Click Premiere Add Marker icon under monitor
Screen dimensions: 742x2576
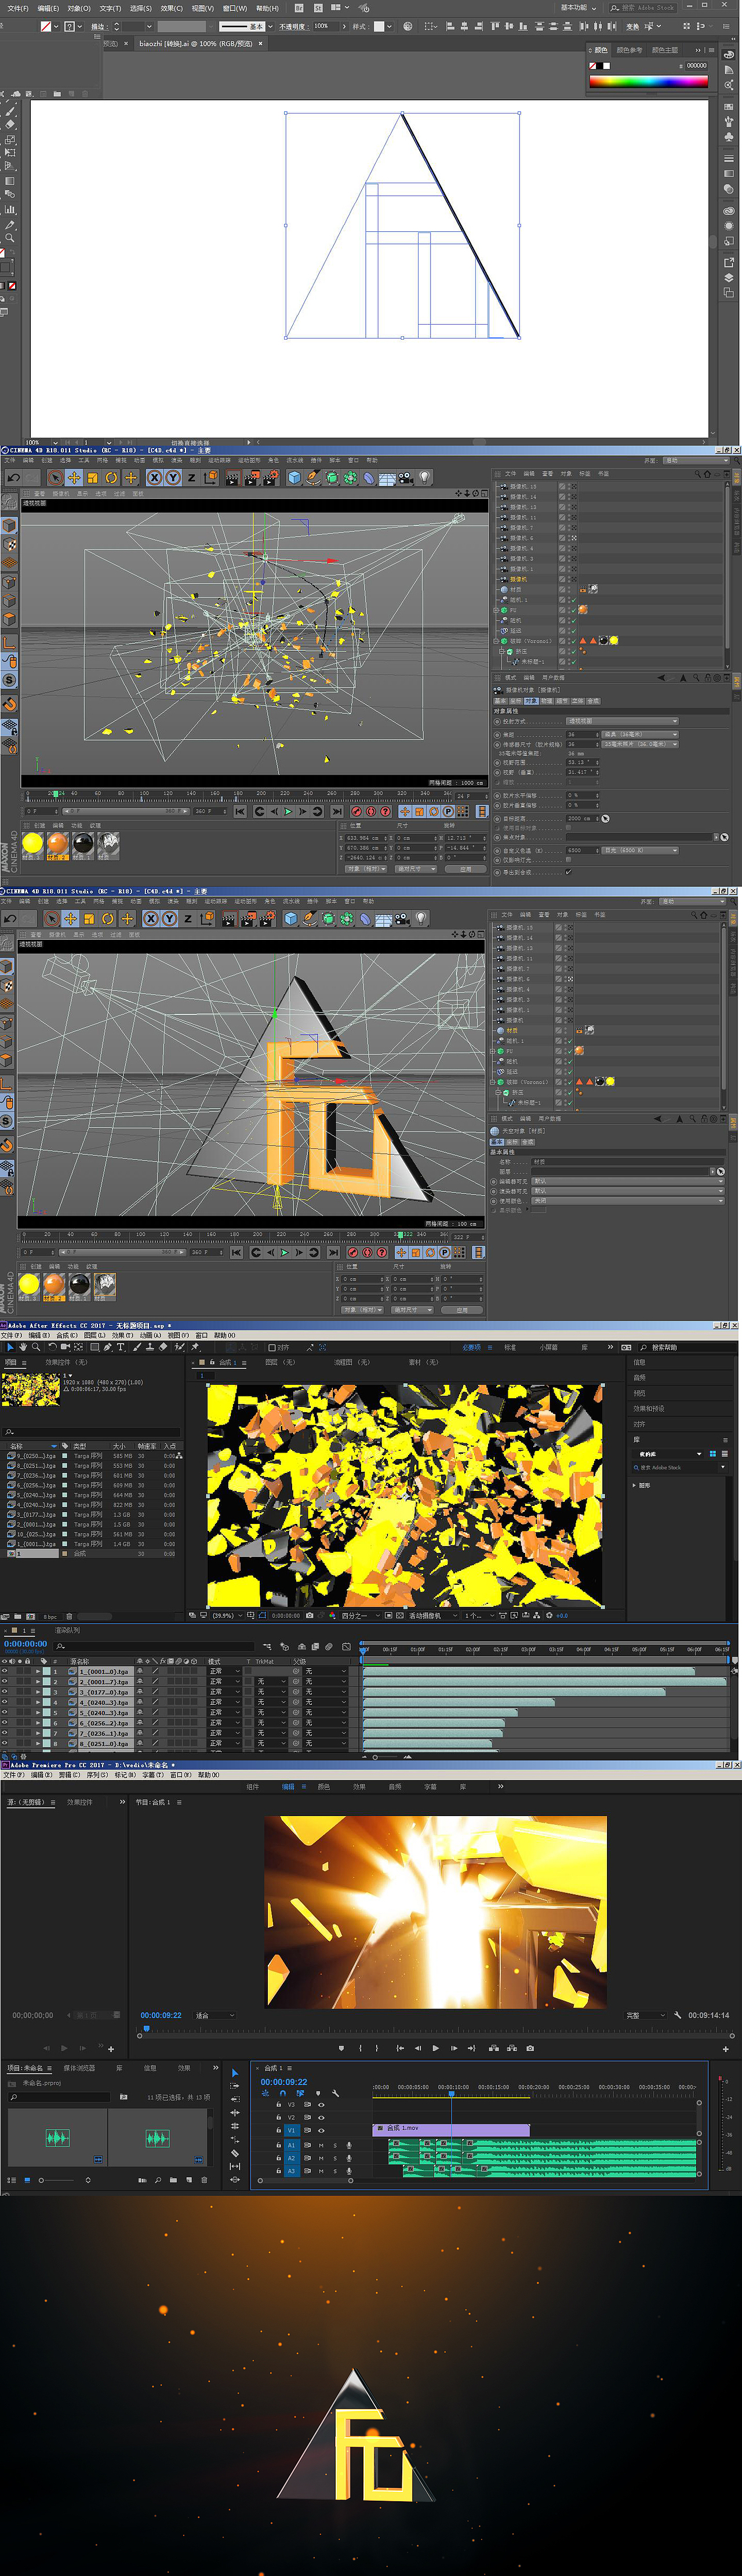pyautogui.click(x=341, y=2048)
